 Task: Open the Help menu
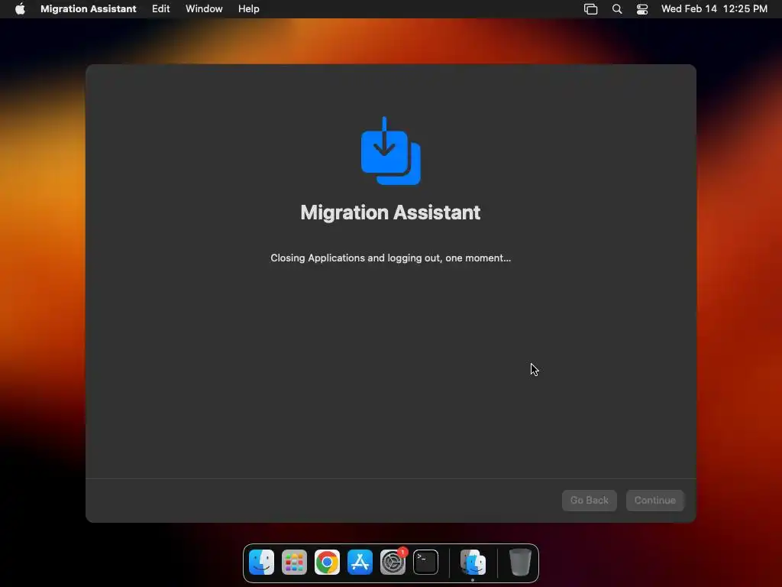(248, 9)
